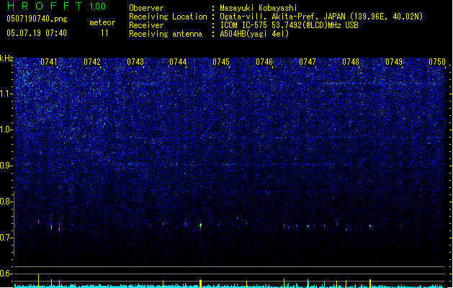Image resolution: width=453 pixels, height=288 pixels.
Task: Click the 0749 time marker
Action: pos(394,62)
